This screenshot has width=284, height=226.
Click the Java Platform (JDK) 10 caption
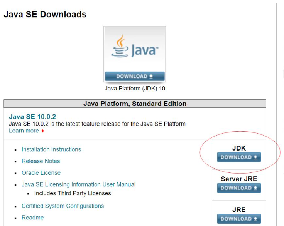coord(135,89)
